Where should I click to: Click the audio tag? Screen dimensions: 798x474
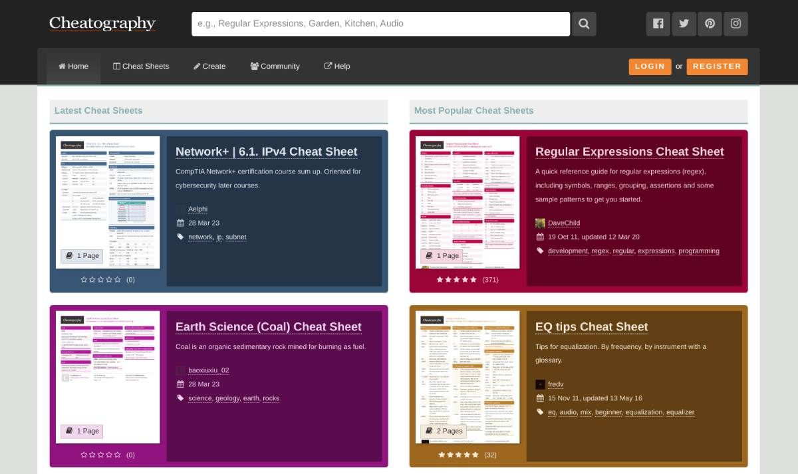pyautogui.click(x=568, y=412)
